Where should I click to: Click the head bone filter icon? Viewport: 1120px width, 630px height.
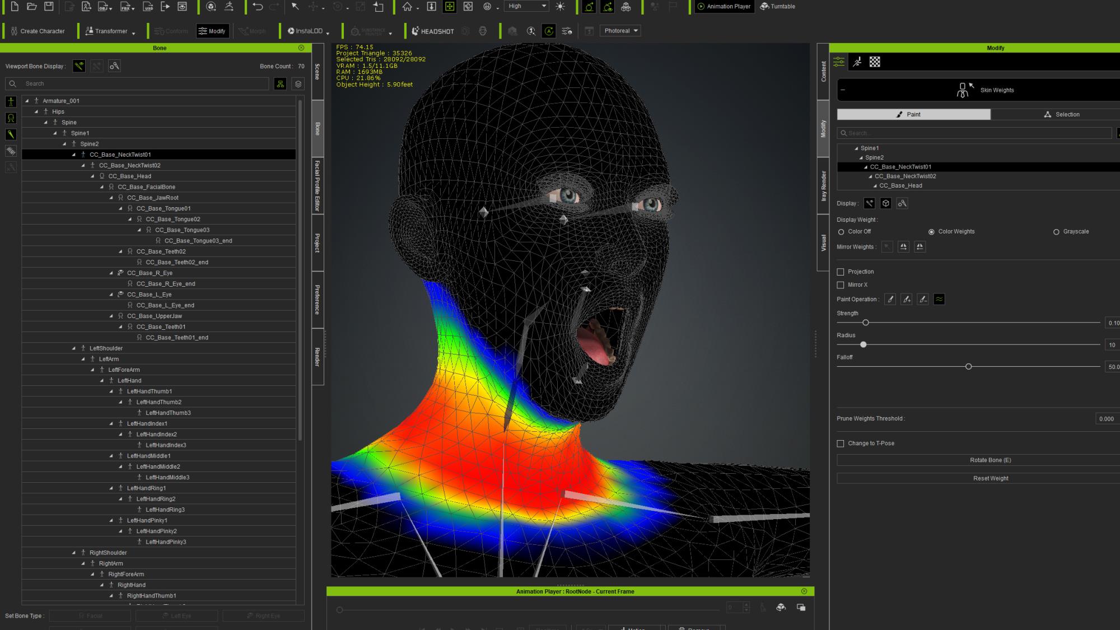click(x=11, y=118)
